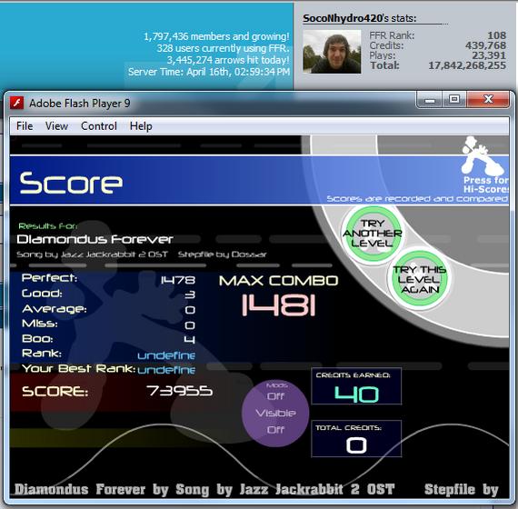Click the purple Mods circle
Screen dimensions: 518x509
click(x=275, y=413)
